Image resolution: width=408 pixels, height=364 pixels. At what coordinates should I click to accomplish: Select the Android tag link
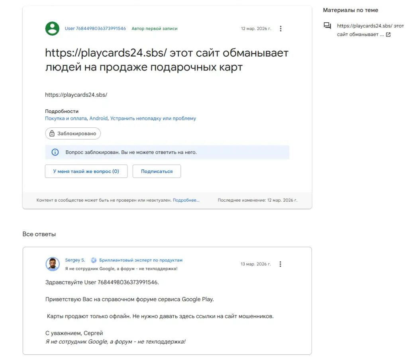pos(98,119)
